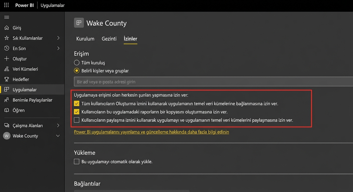Open Hedefler trophy icon

[7, 79]
